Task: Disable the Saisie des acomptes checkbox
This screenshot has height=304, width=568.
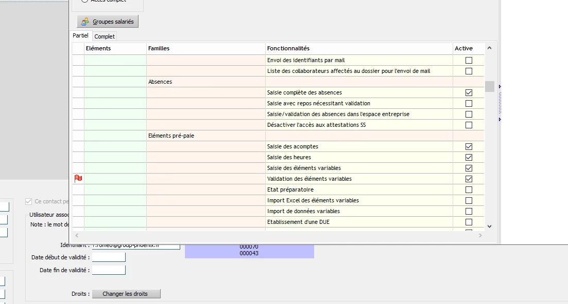Action: coord(469,146)
